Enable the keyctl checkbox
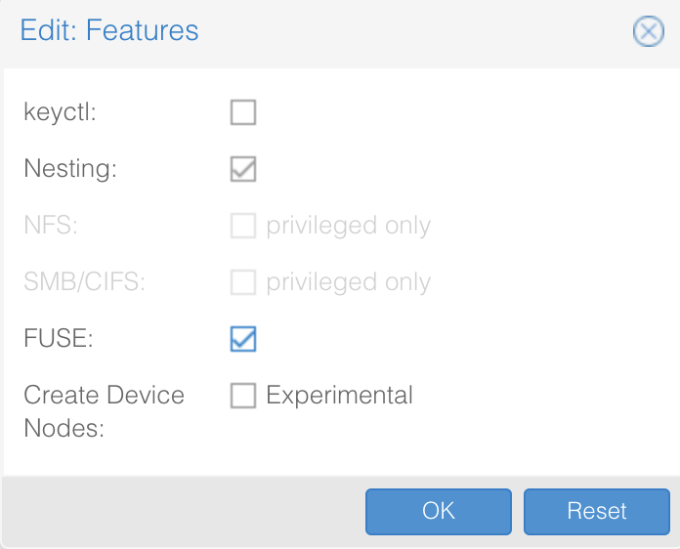Image resolution: width=680 pixels, height=549 pixels. click(243, 112)
